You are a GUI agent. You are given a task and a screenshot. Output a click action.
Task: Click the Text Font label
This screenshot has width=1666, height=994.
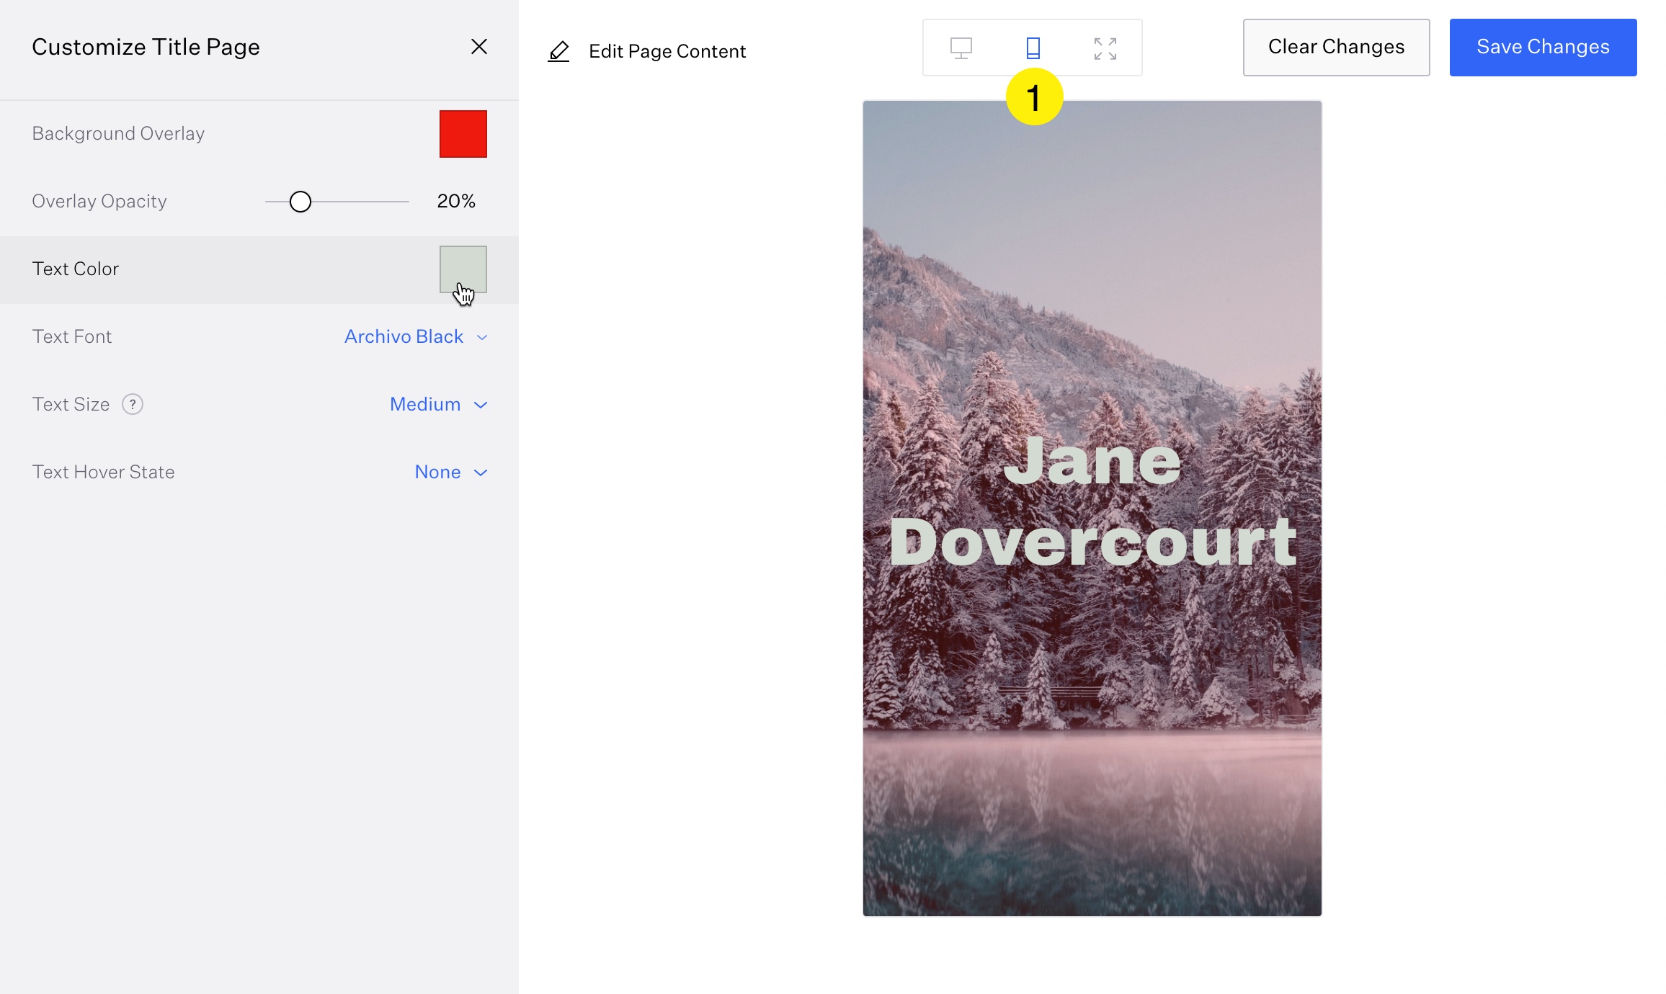tap(72, 336)
